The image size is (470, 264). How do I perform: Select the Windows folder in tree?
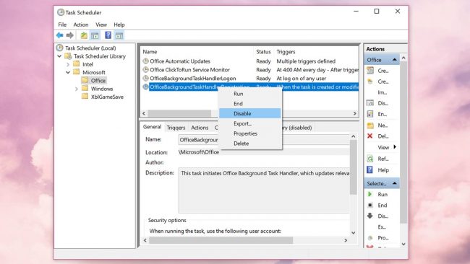(x=102, y=89)
